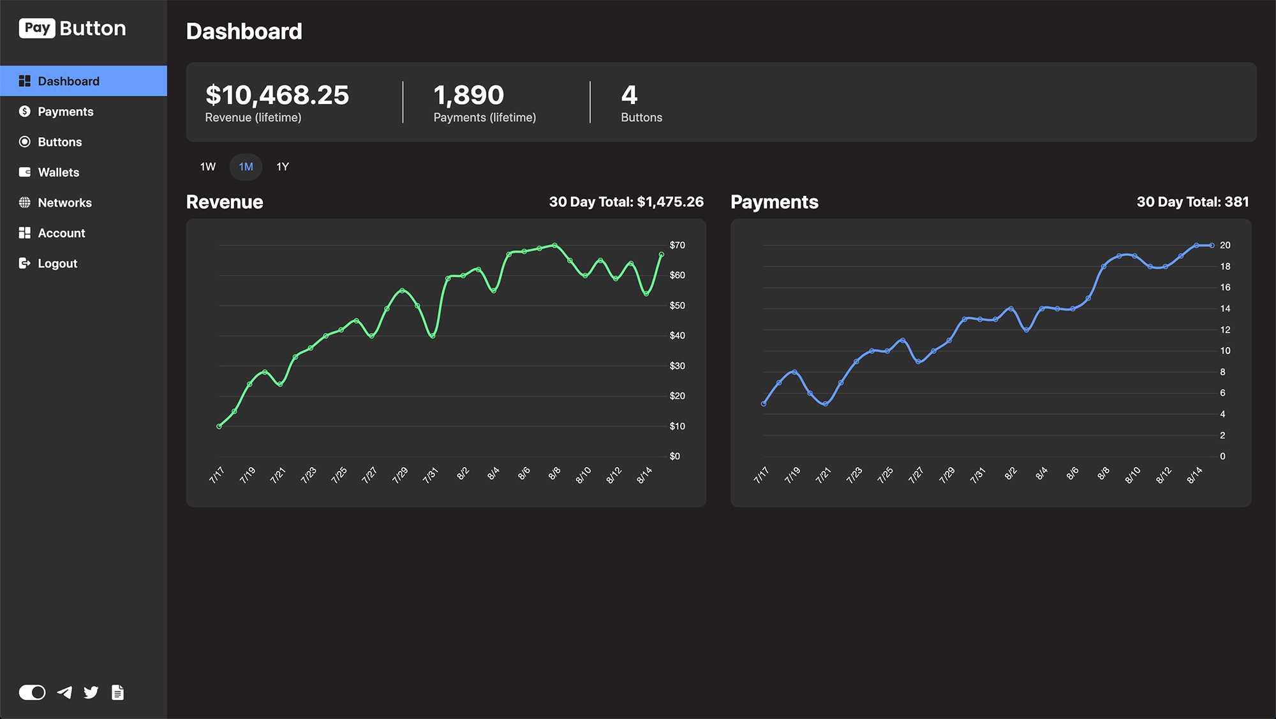Open the docs page icon
Screen dimensions: 1276x719
(117, 692)
